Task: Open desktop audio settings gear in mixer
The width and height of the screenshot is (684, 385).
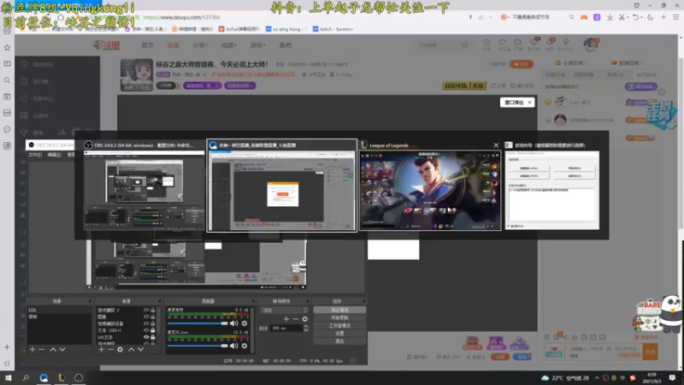Action: pyautogui.click(x=245, y=323)
